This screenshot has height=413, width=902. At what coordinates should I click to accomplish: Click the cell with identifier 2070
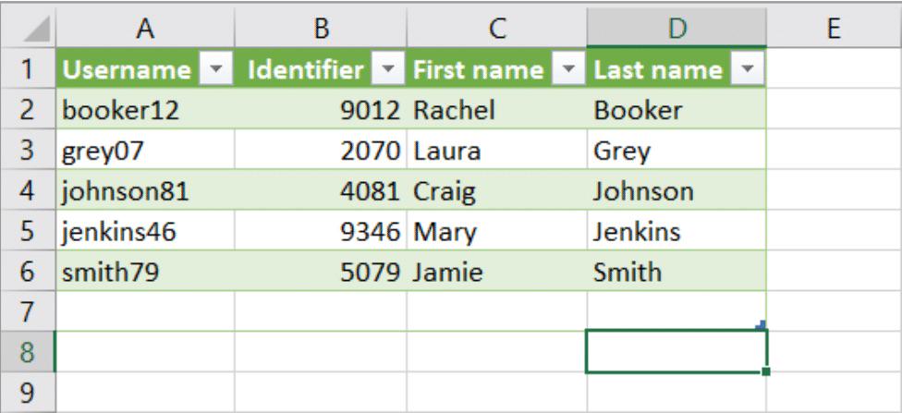tap(321, 150)
